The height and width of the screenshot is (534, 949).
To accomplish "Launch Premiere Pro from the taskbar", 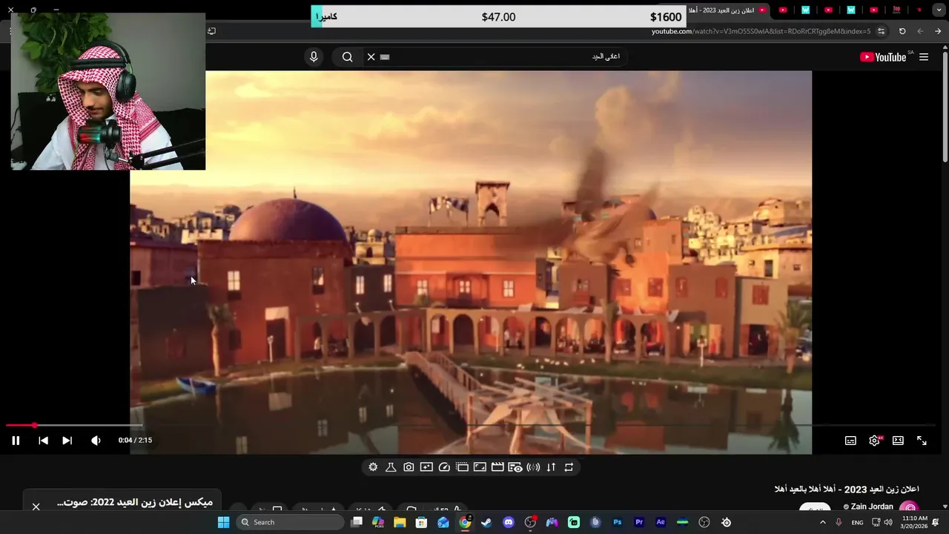I will click(639, 522).
